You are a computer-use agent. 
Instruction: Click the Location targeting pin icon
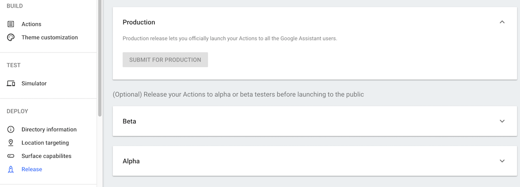pos(11,143)
